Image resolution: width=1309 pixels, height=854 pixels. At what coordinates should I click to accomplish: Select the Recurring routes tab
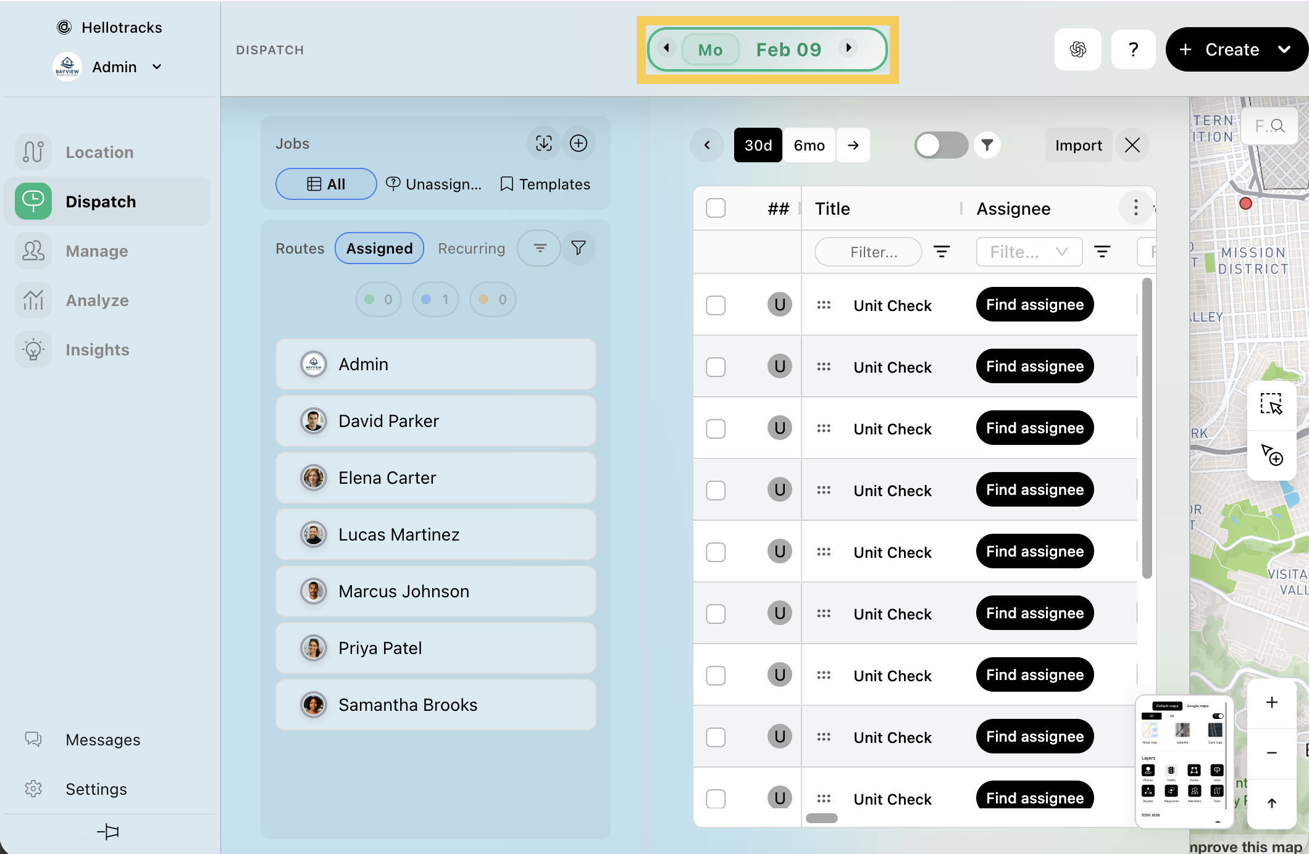click(471, 248)
